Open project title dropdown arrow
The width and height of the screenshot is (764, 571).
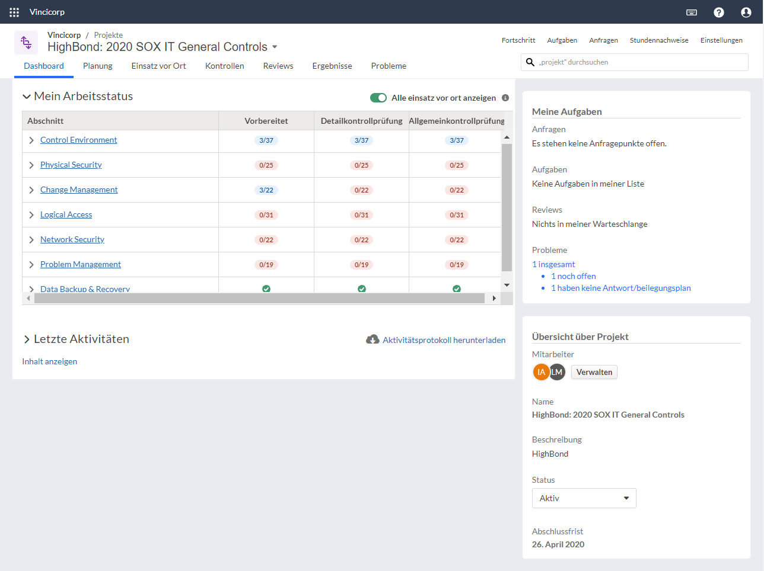(275, 47)
